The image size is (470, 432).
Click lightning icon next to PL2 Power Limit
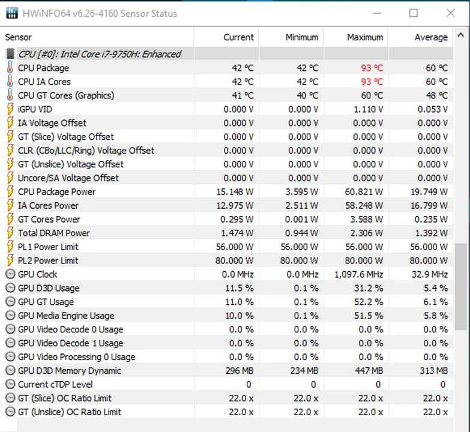point(10,260)
